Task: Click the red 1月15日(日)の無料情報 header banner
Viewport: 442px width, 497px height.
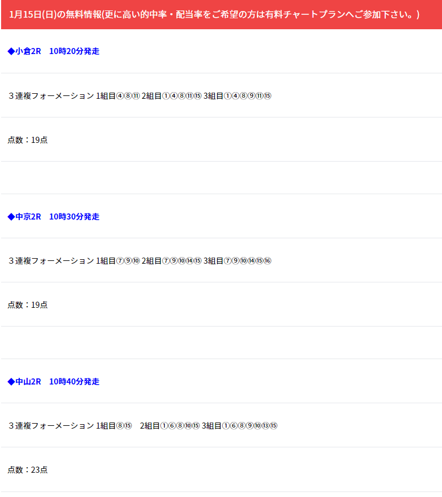Action: 222,14
